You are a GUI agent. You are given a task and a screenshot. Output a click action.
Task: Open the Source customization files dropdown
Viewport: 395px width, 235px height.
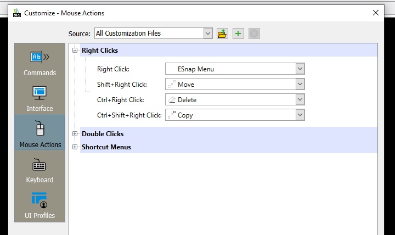pyautogui.click(x=208, y=33)
